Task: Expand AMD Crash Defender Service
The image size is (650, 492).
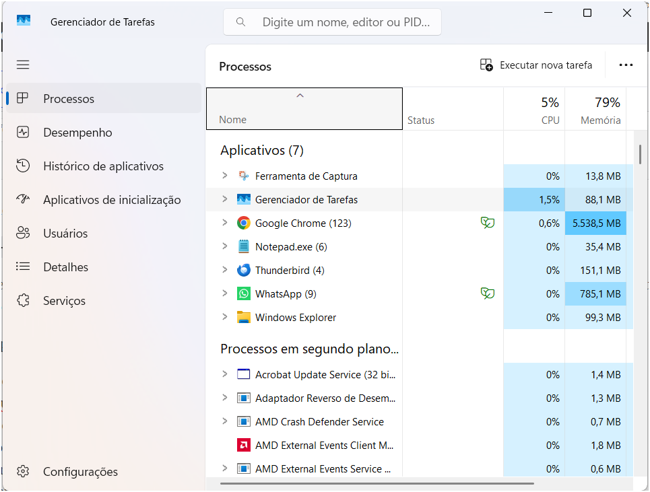Action: (x=225, y=421)
